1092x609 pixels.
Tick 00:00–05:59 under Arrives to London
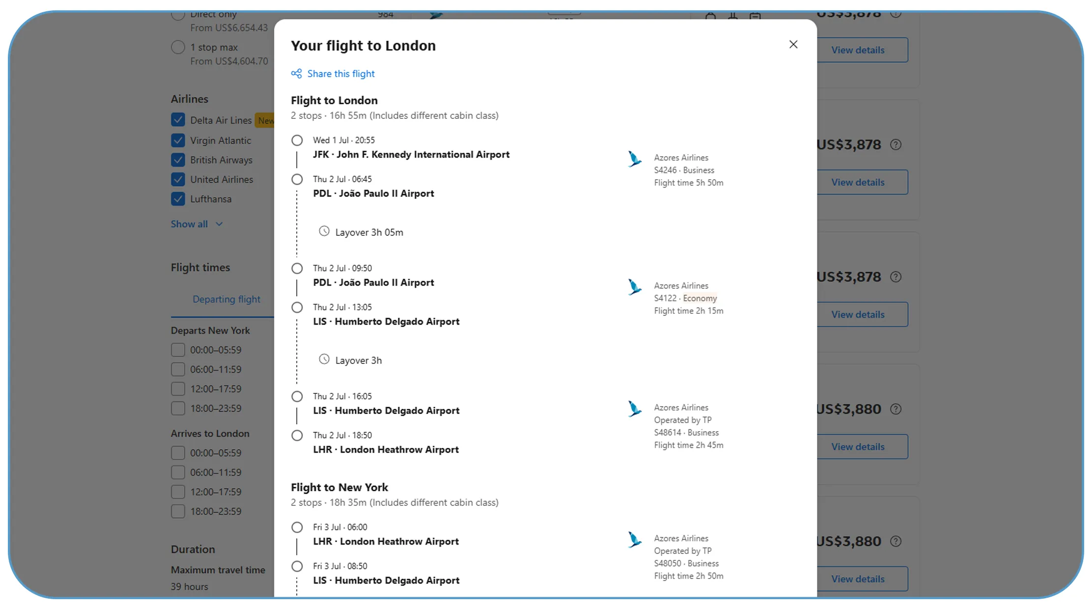coord(178,453)
